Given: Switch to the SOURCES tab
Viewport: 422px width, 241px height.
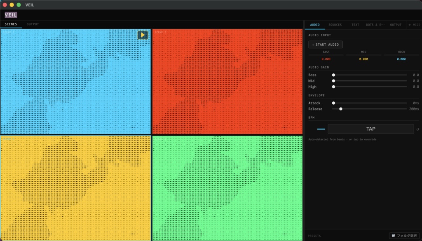Looking at the screenshot, I should (335, 25).
